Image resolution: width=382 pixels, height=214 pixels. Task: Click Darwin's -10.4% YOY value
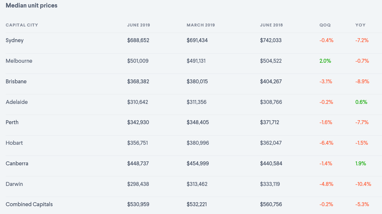[363, 184]
